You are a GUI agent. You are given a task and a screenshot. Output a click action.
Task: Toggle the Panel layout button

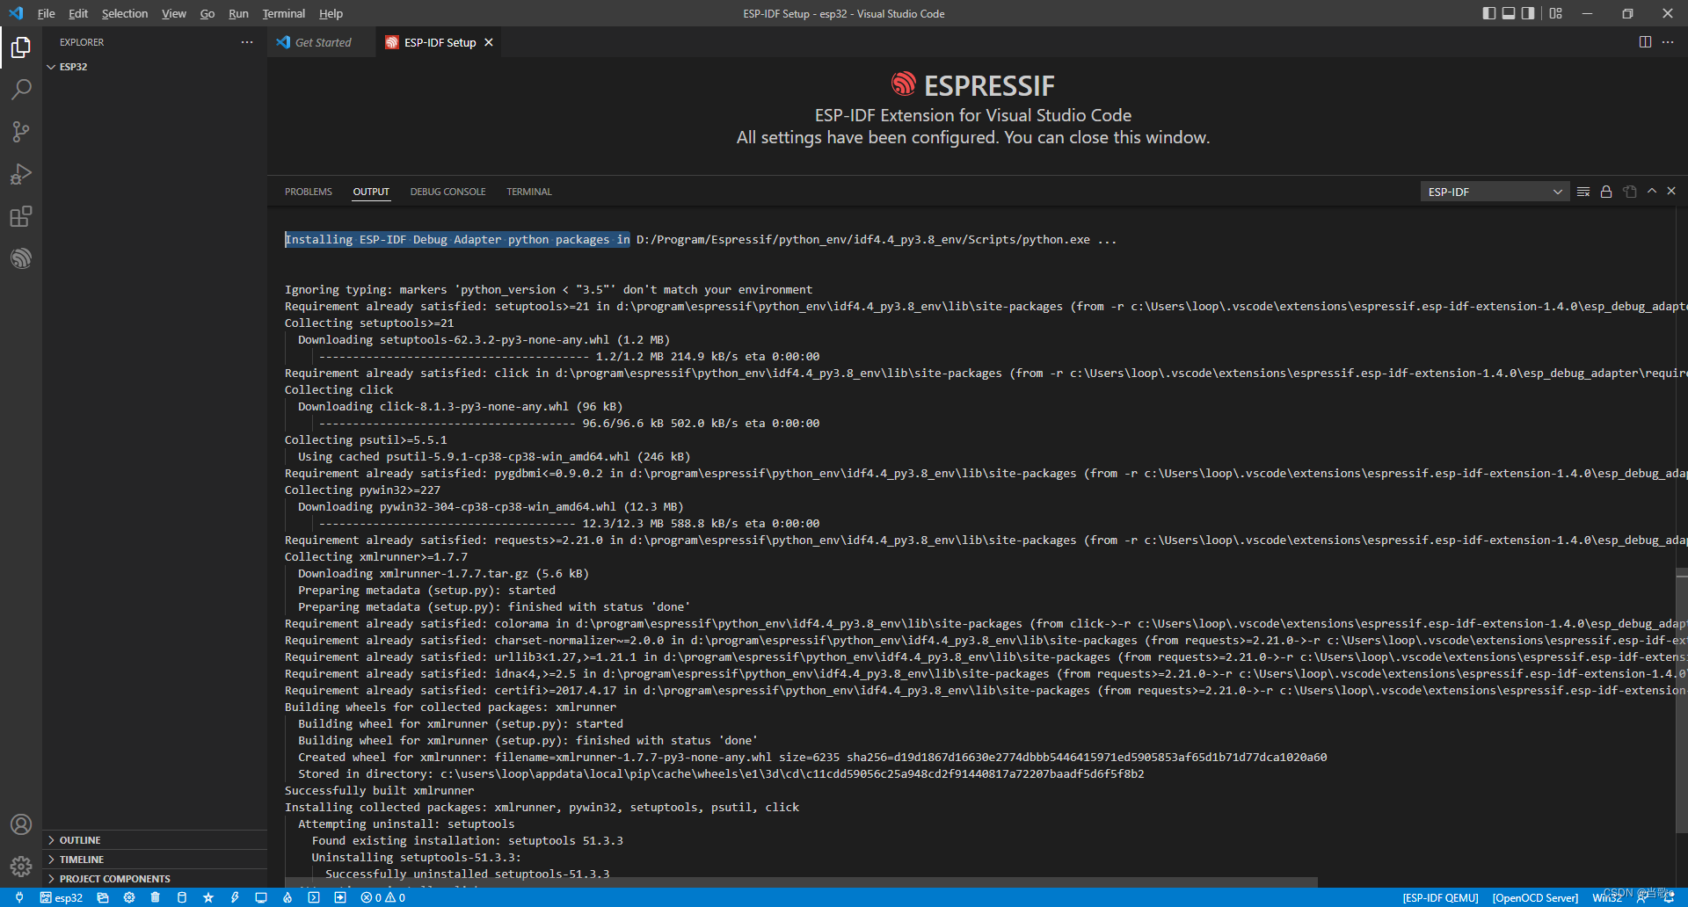pos(1509,13)
